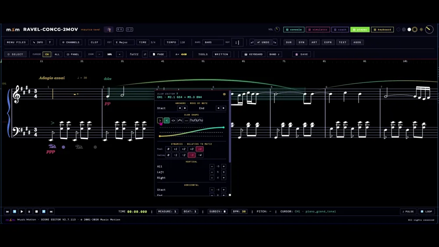Click the redo arrow icon

tap(275, 42)
